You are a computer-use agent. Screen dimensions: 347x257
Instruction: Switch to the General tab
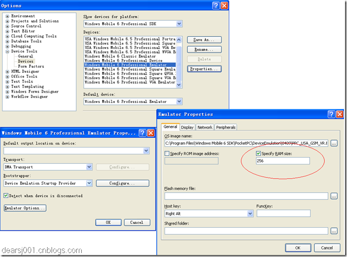(x=170, y=127)
